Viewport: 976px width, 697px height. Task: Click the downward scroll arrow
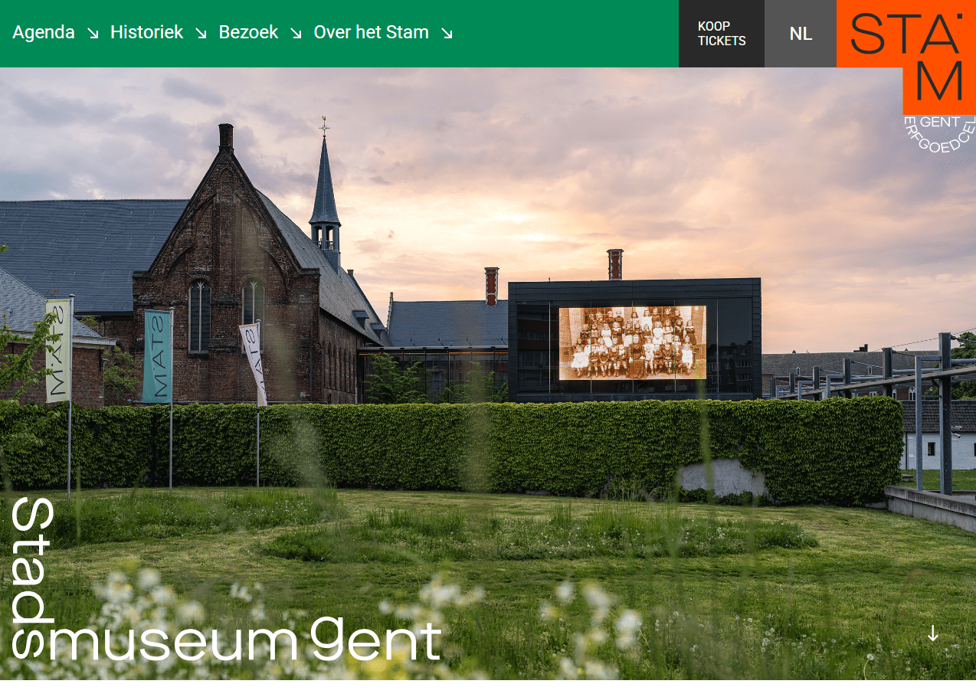coord(933,634)
